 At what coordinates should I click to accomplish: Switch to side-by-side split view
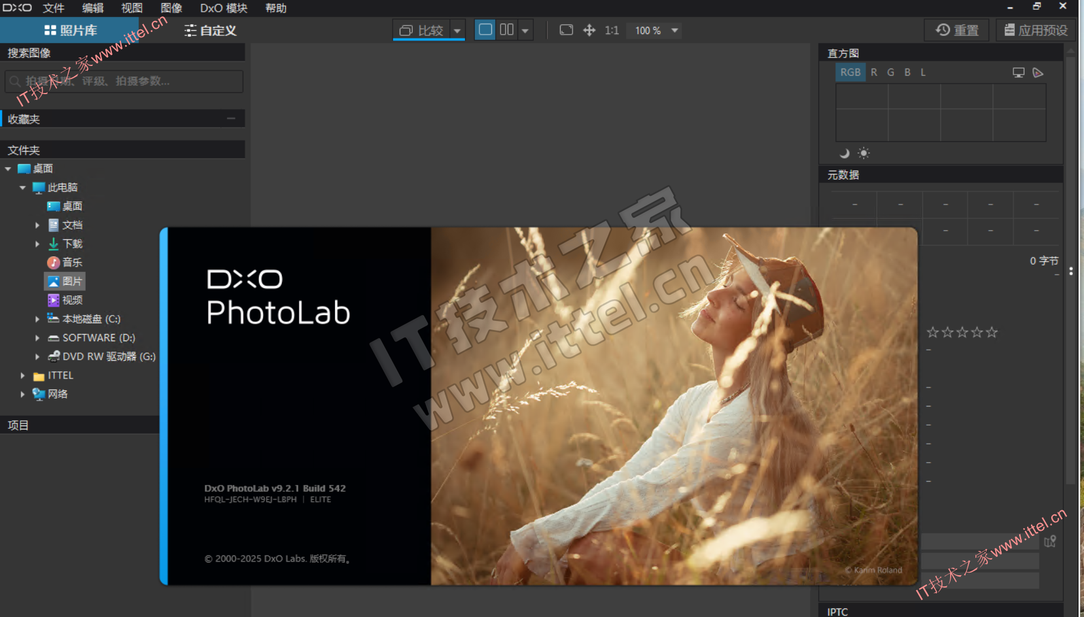click(x=506, y=30)
